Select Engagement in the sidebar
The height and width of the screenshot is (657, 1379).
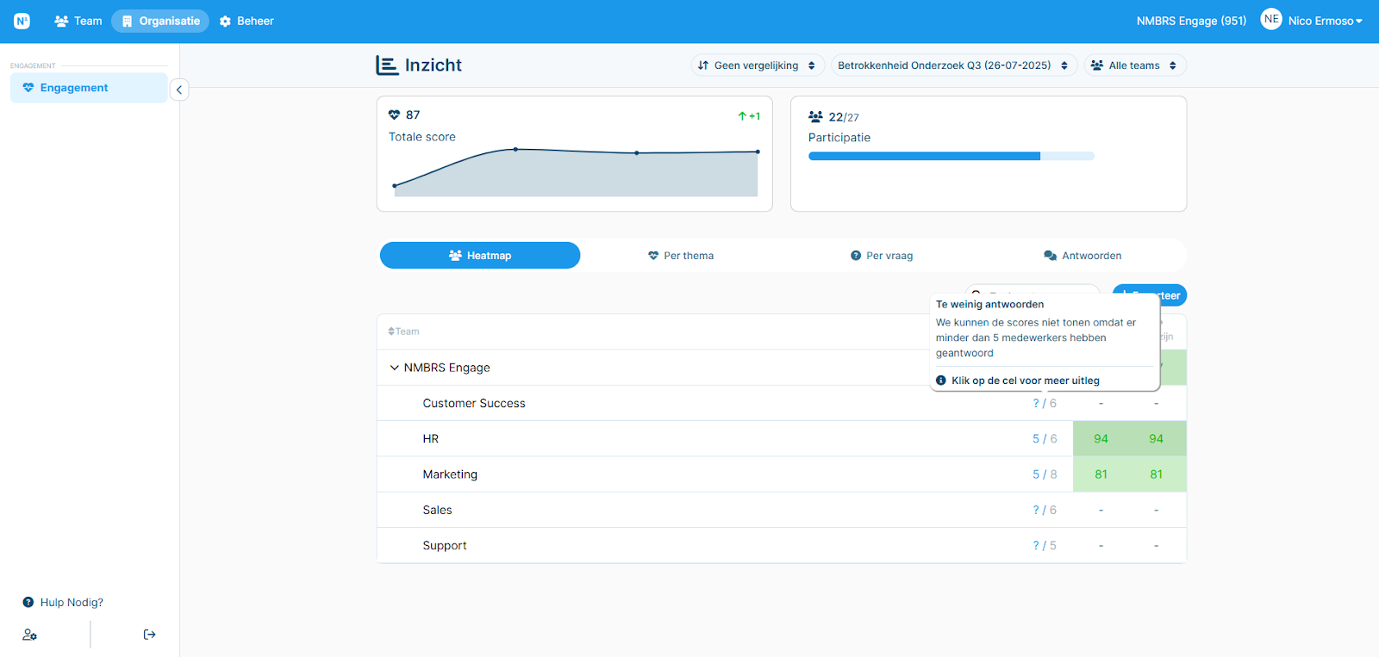[x=89, y=88]
